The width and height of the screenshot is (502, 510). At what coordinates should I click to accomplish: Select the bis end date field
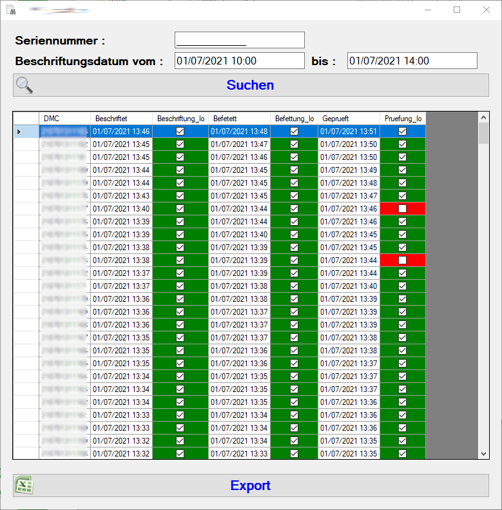tap(412, 61)
